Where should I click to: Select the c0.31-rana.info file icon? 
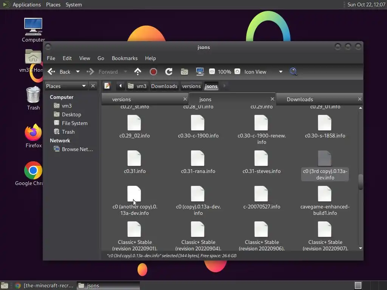(197, 158)
